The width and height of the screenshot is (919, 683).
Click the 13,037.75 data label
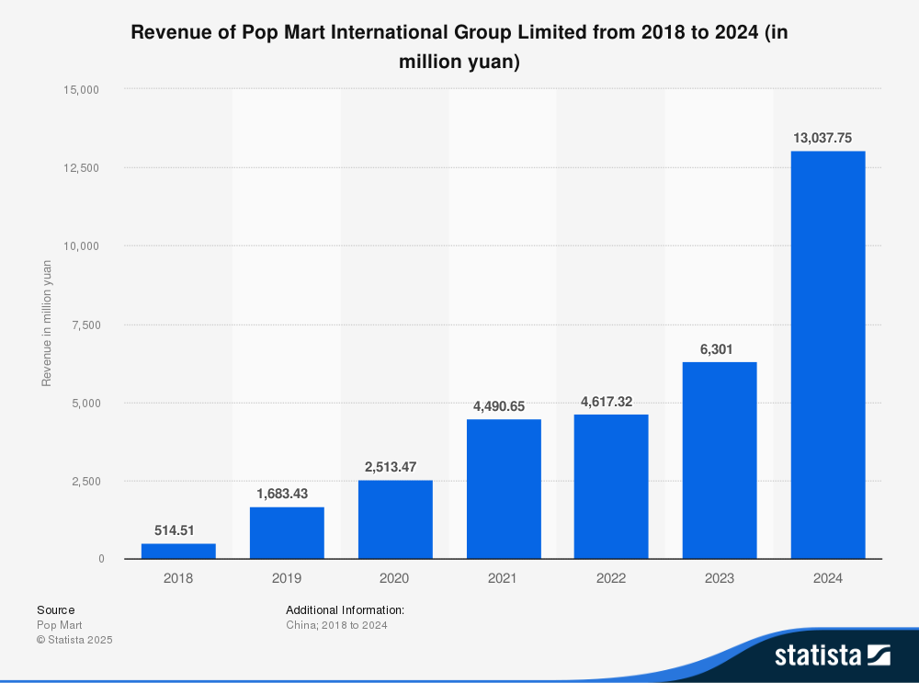pos(823,138)
